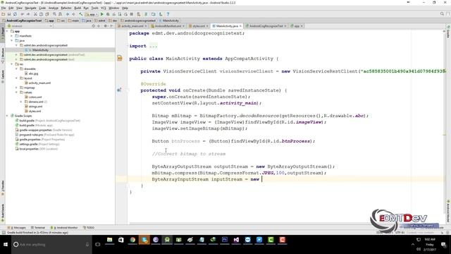Click the override gutter icon beside onCreate
This screenshot has height=254, width=451.
119,90
